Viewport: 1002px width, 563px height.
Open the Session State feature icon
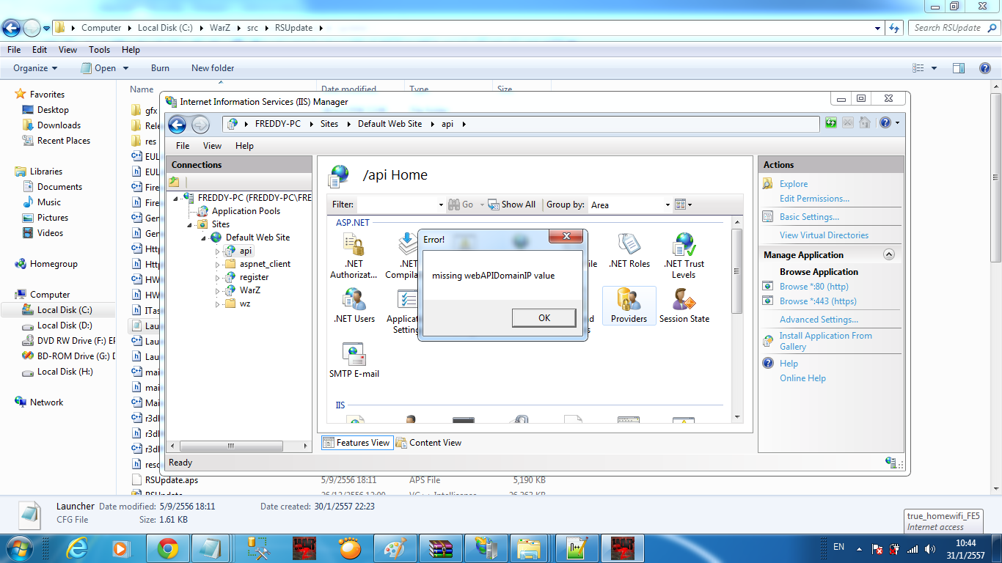[x=684, y=306]
